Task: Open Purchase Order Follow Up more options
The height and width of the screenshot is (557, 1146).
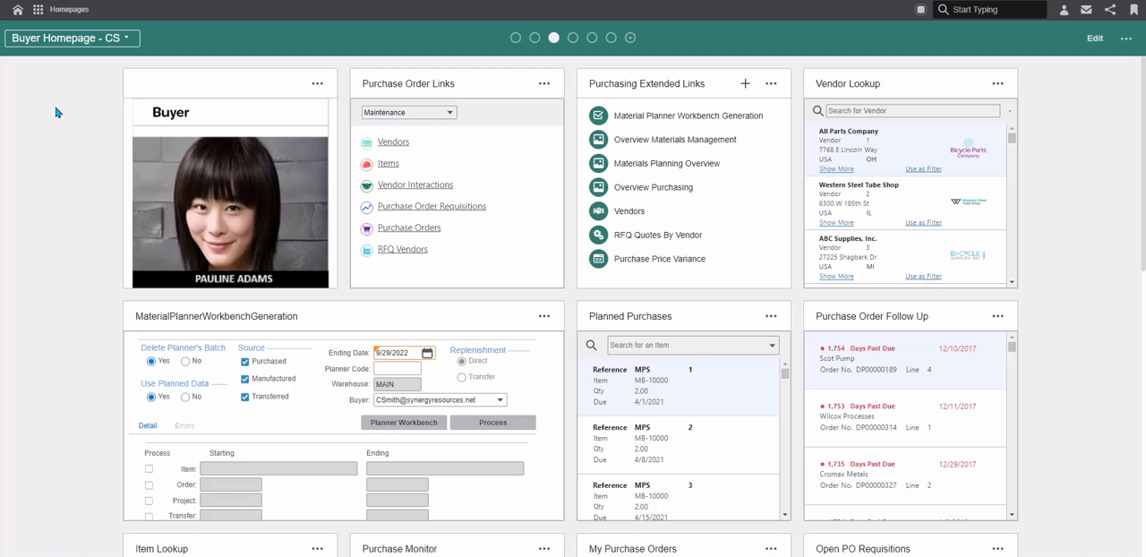Action: click(997, 316)
